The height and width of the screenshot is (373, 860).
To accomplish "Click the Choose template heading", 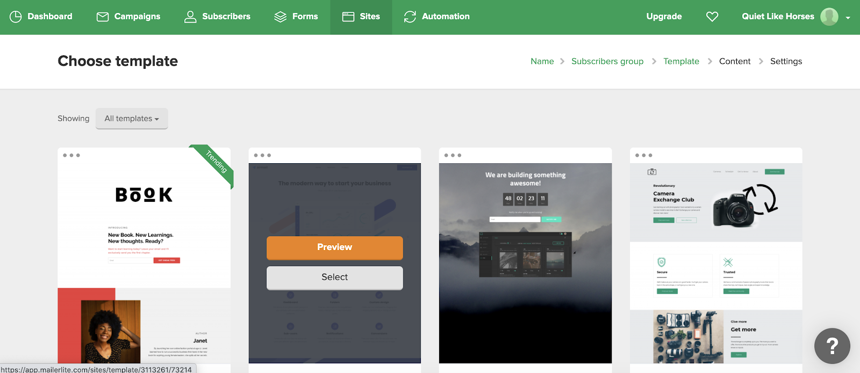I will pos(118,61).
